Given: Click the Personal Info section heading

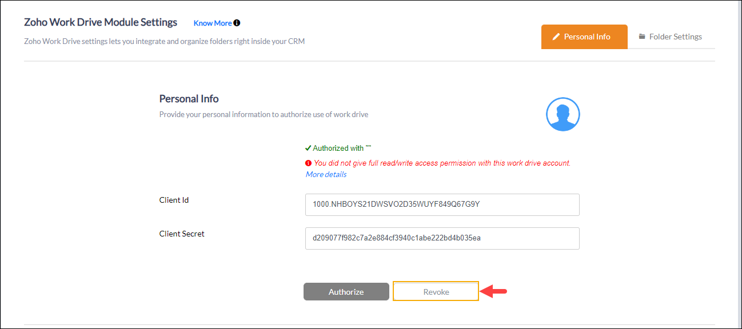Looking at the screenshot, I should pos(189,99).
